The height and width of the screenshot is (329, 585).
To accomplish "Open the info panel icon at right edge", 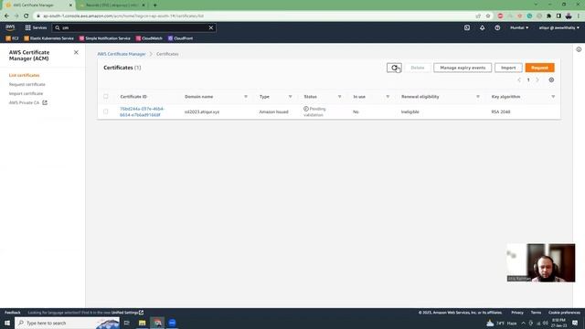I will pos(579,49).
